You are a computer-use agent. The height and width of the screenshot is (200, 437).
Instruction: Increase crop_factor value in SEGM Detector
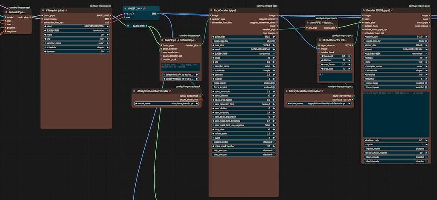pos(350,65)
